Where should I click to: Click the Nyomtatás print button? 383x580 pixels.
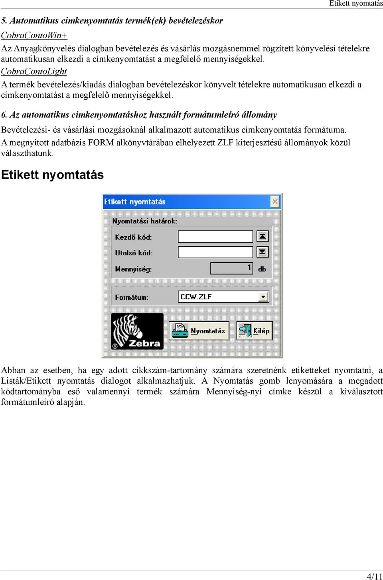click(x=199, y=331)
